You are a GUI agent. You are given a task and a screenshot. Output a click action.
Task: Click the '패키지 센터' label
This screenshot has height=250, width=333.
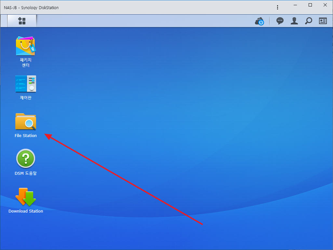pyautogui.click(x=26, y=62)
